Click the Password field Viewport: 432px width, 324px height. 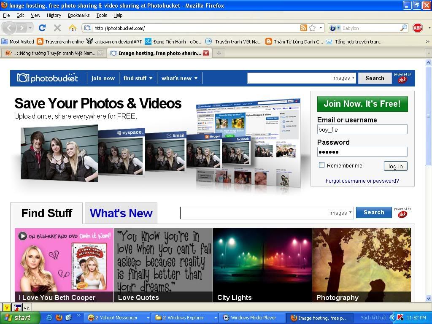coord(362,152)
